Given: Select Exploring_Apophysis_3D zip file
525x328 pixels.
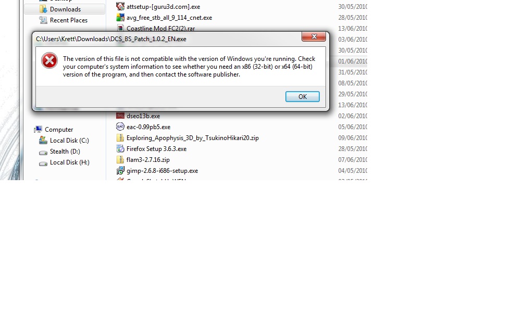Looking at the screenshot, I should (x=193, y=138).
